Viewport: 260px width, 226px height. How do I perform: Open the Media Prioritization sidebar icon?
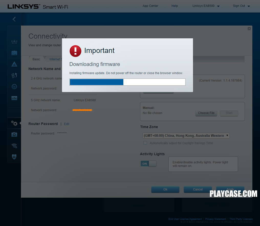click(14, 75)
